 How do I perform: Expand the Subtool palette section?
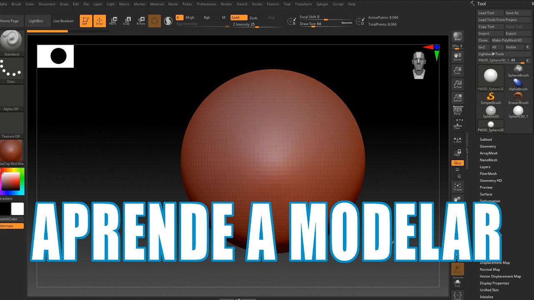(486, 140)
